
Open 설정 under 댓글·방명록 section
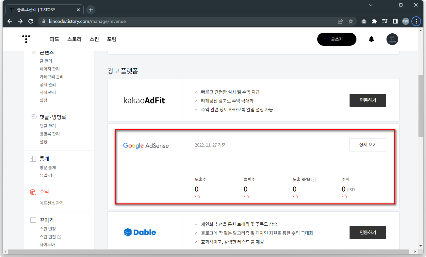click(43, 142)
